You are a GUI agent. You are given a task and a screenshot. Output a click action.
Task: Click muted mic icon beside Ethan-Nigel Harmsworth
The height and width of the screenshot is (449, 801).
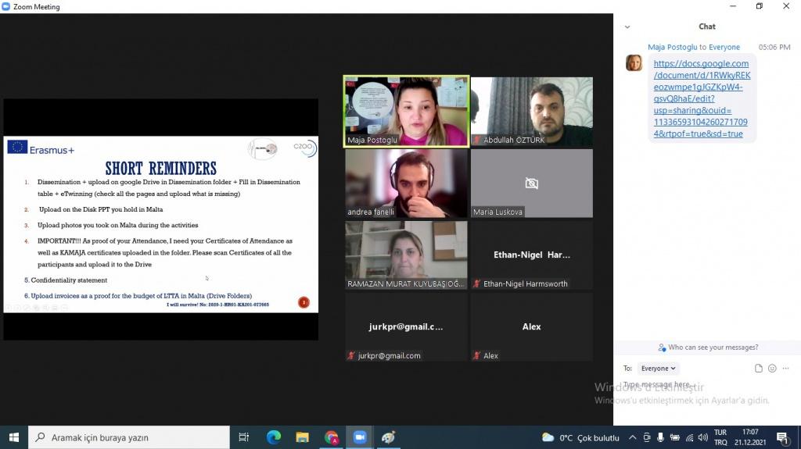[476, 283]
